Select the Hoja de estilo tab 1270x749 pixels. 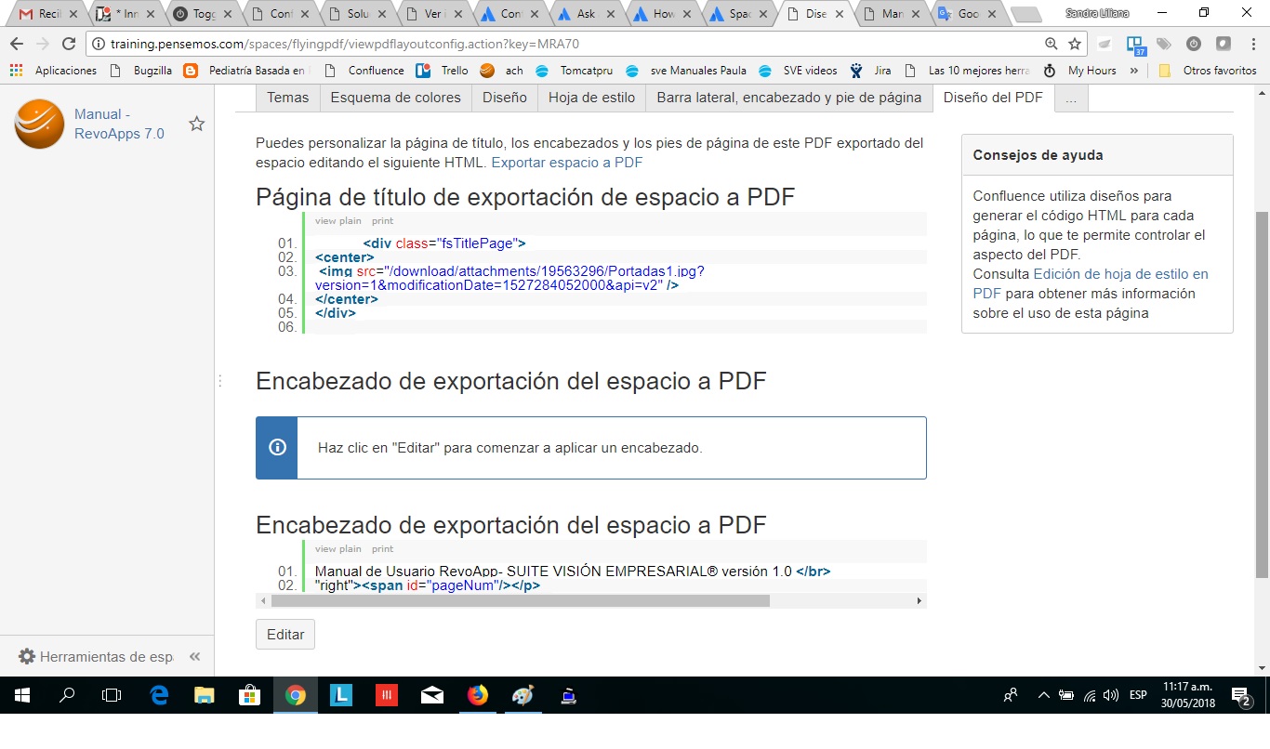tap(592, 98)
